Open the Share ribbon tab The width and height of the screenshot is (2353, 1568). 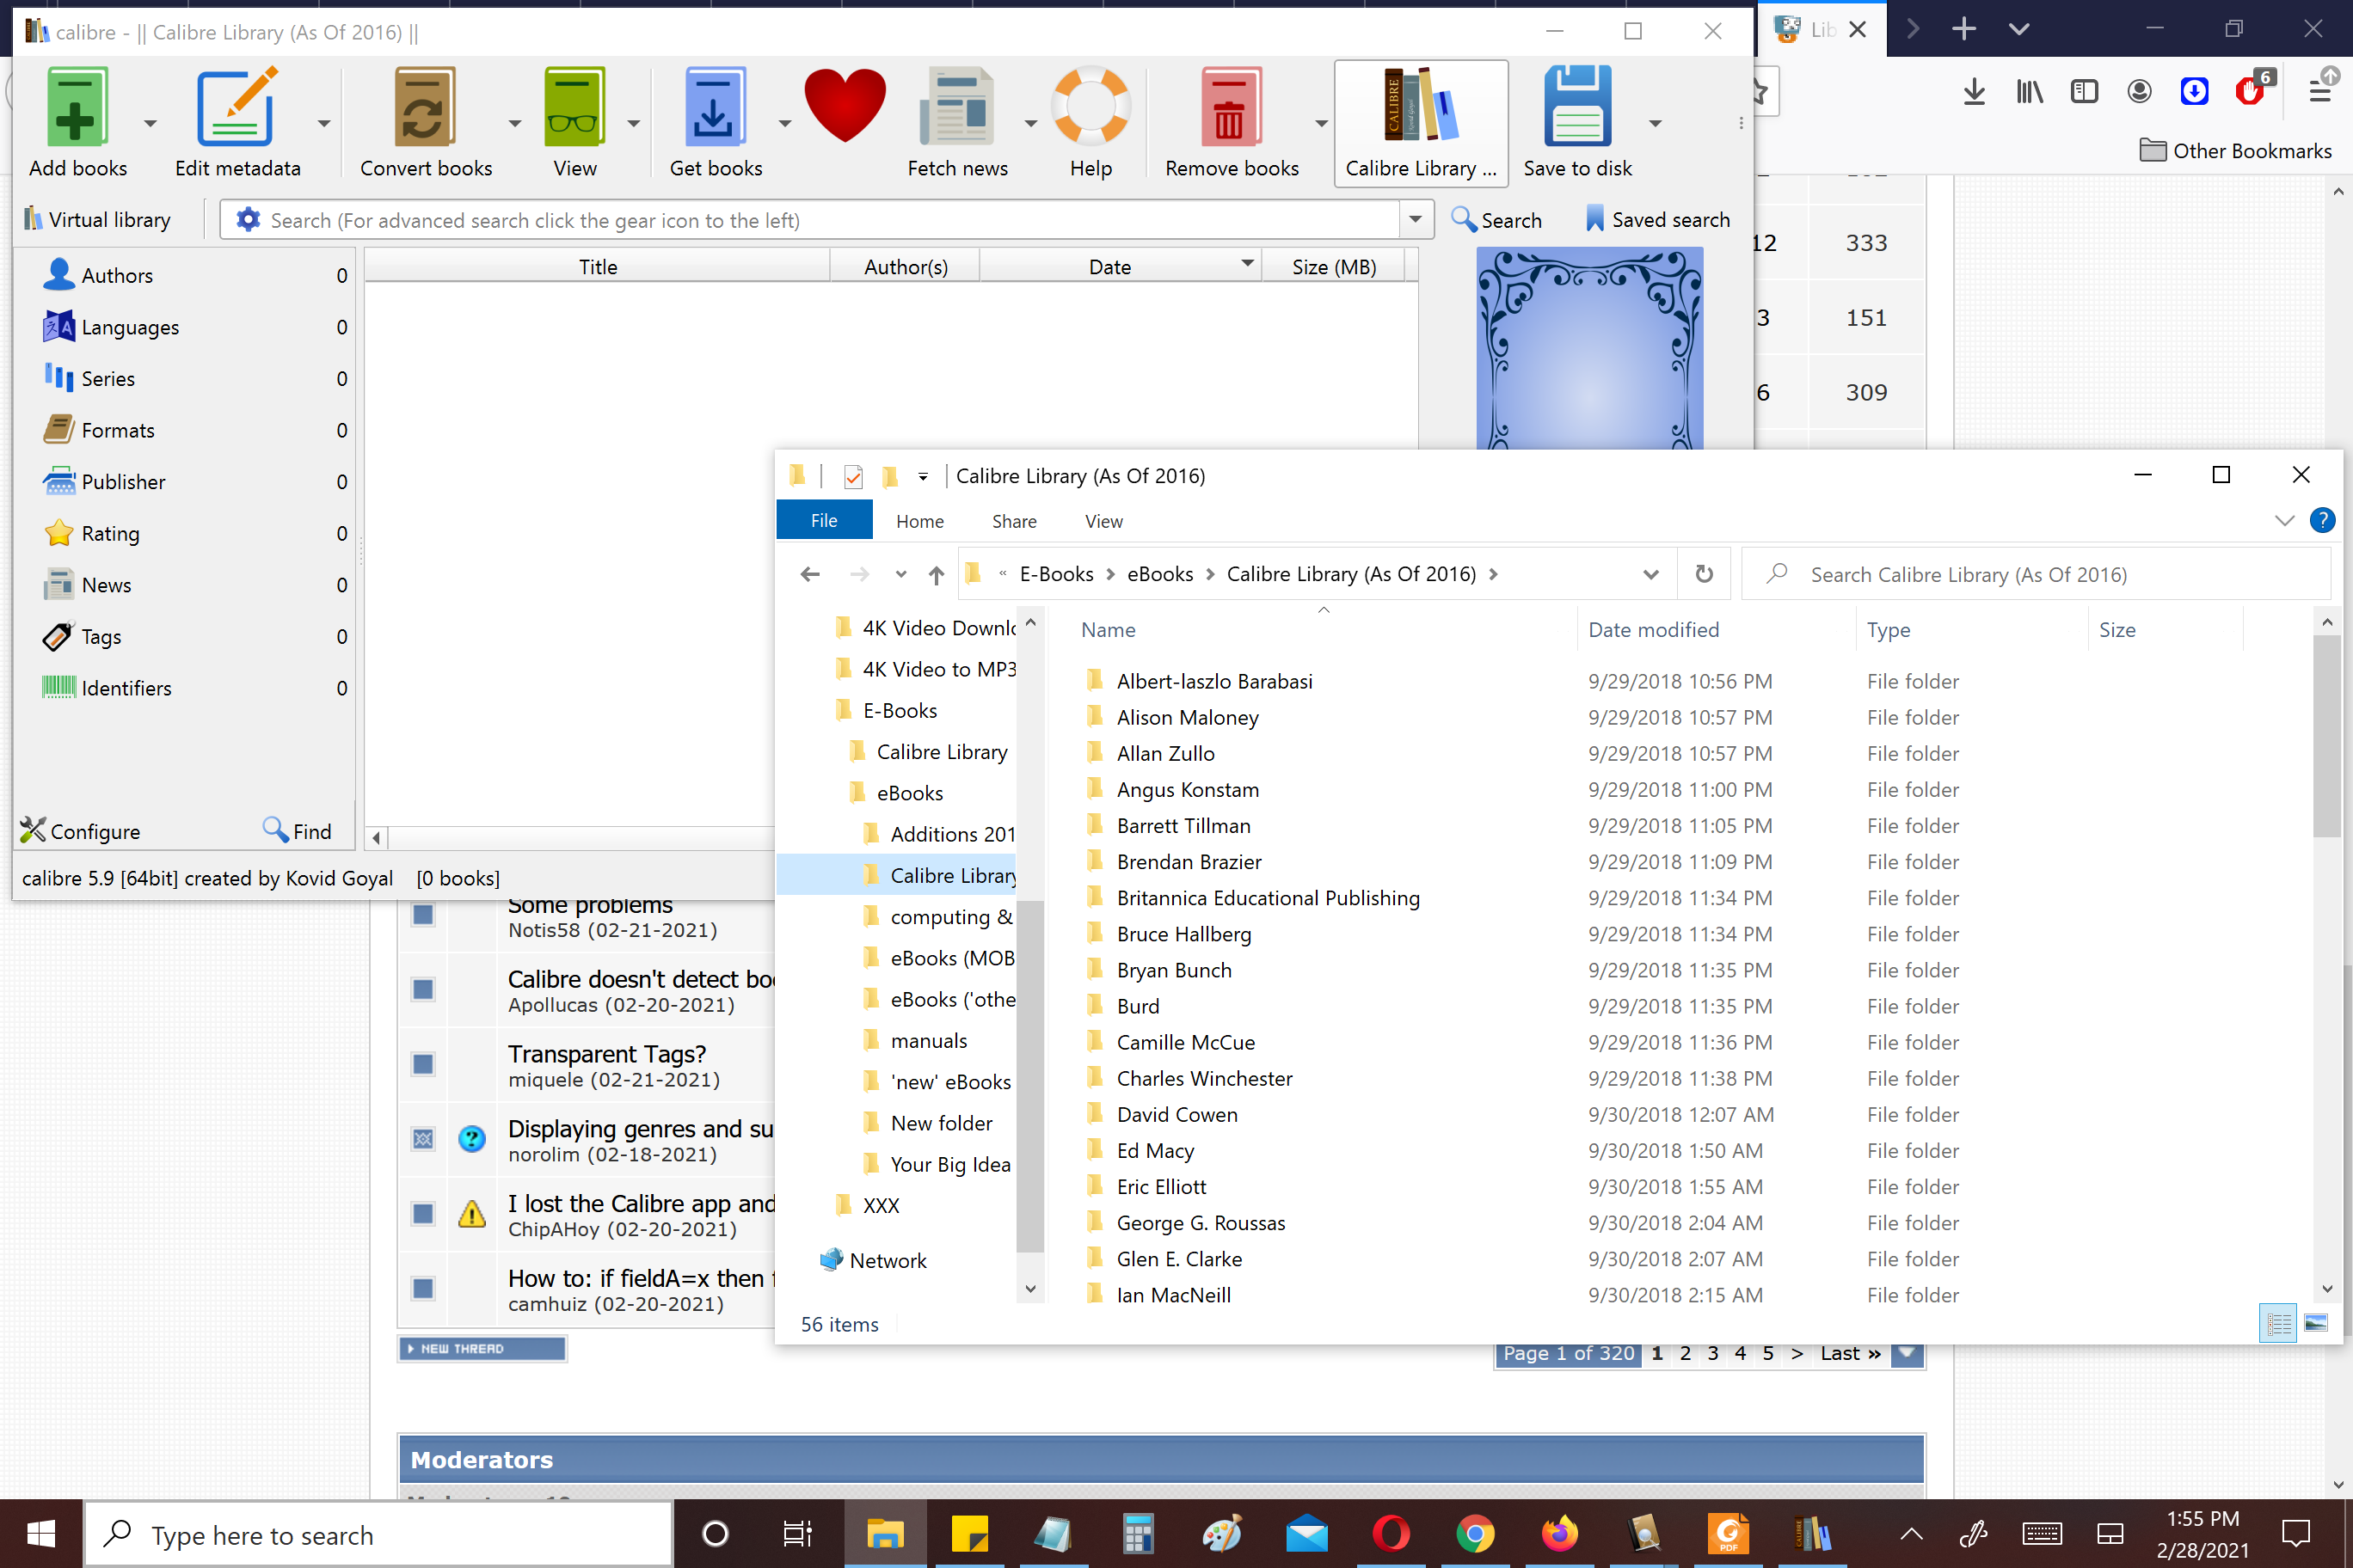coord(1013,521)
